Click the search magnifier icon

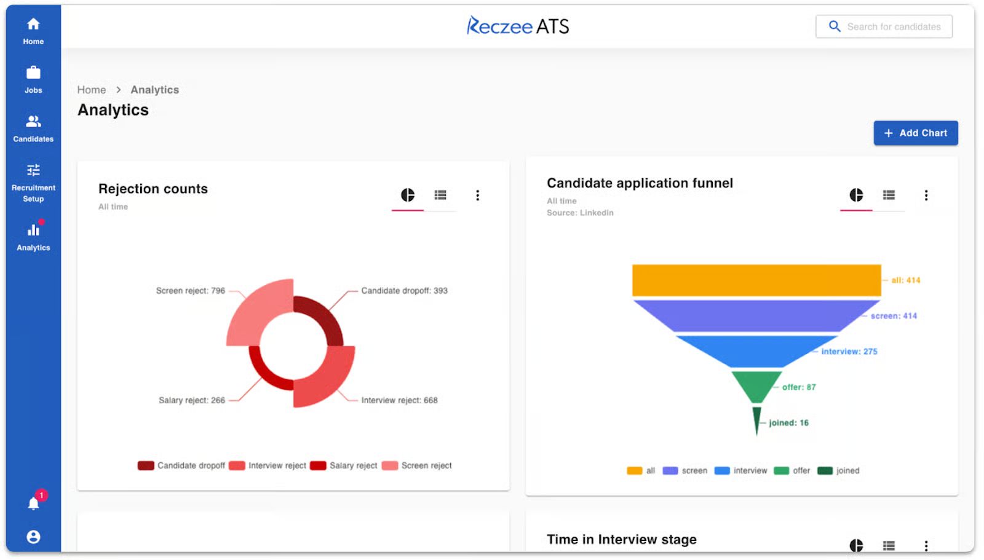(x=835, y=26)
